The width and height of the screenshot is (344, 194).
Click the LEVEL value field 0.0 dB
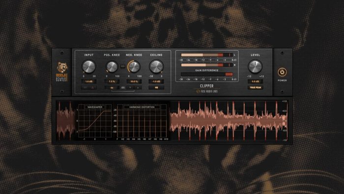pyautogui.click(x=256, y=82)
